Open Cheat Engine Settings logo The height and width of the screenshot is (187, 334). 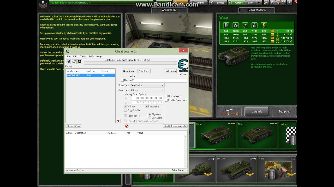click(x=183, y=65)
